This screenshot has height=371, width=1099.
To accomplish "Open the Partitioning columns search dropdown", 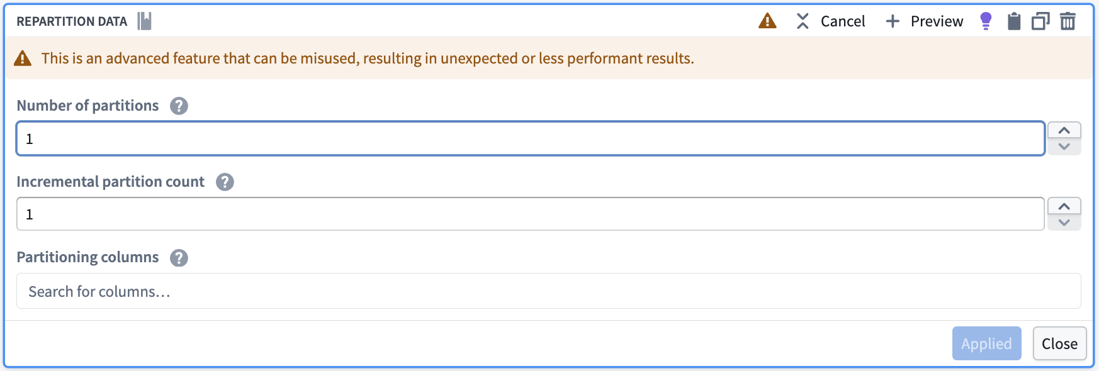I will coord(252,291).
